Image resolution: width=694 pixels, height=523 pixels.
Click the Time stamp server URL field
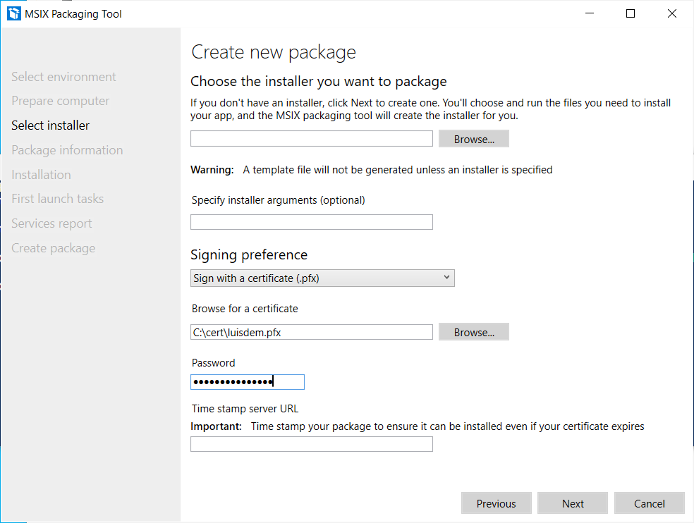[311, 444]
